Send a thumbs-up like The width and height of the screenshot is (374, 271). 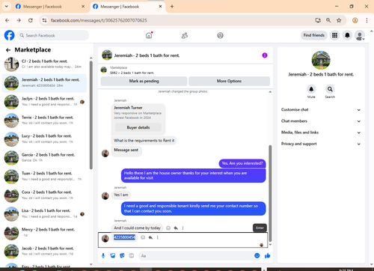point(267,255)
